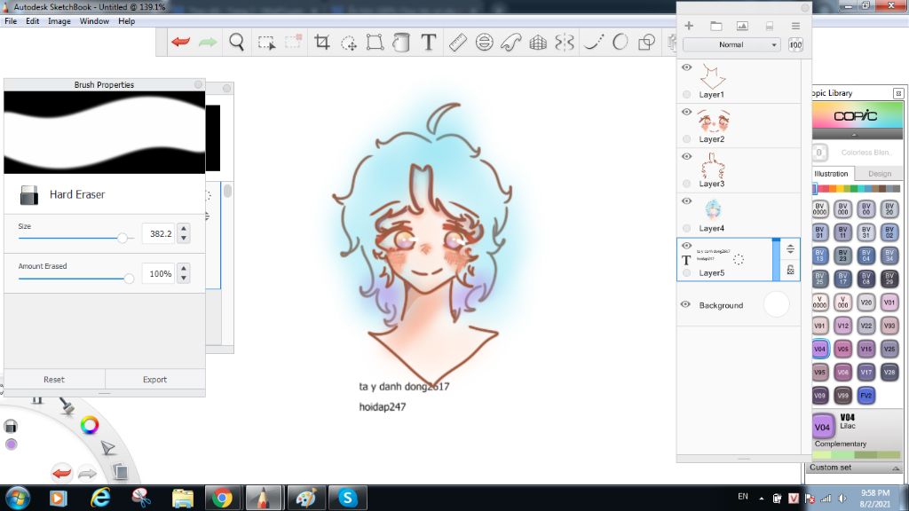This screenshot has height=511, width=909.
Task: Open the Windows Start button
Action: (16, 498)
